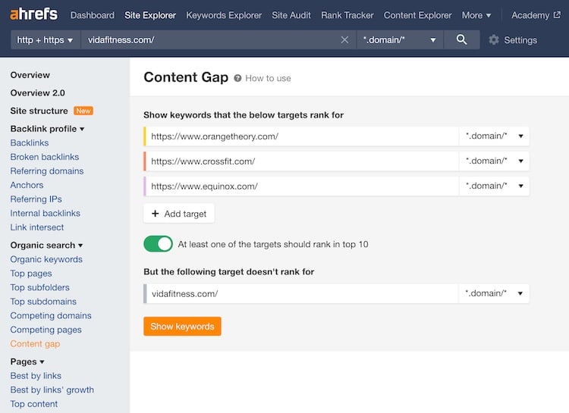Toggle the top 10 ranking switch
This screenshot has width=569, height=413.
pos(159,244)
